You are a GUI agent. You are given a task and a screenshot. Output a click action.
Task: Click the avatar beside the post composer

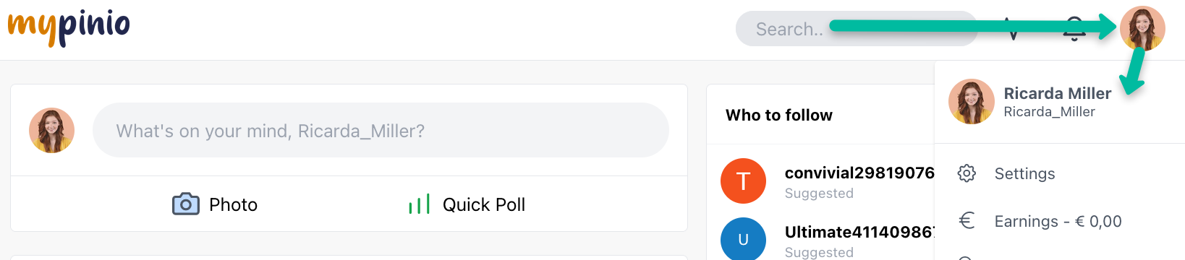(x=51, y=131)
